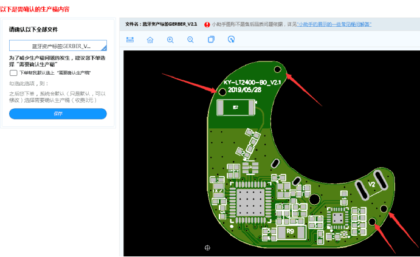Viewport: 420px width, 257px height.
Task: Click the KY-LT2400-B0_V2.1 silkscreen text
Action: coord(251,81)
